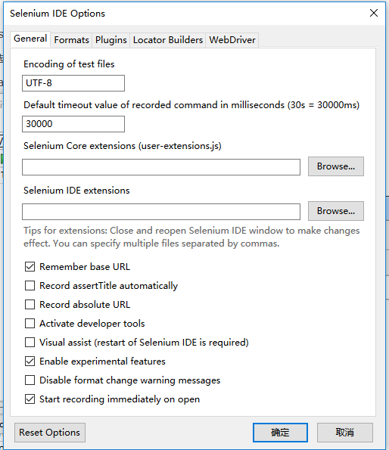The width and height of the screenshot is (389, 450).
Task: Click the UTF-8 encoding input field
Action: [73, 83]
